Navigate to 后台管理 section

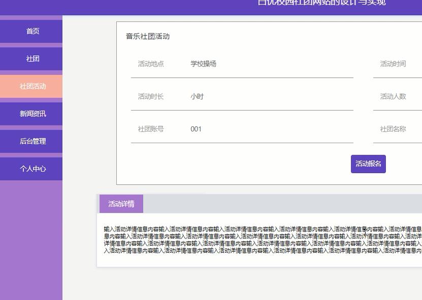tap(32, 141)
